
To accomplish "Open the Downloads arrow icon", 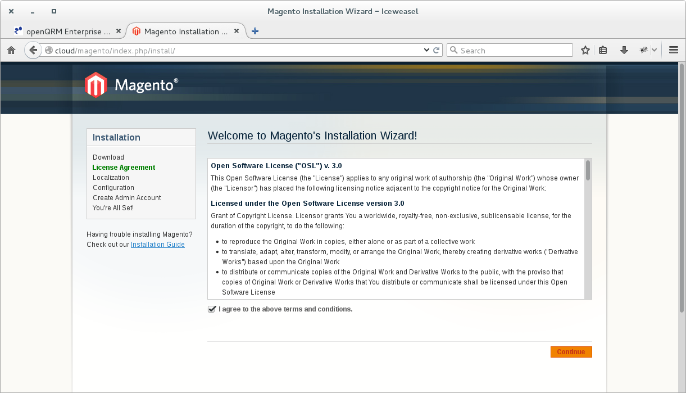I will [624, 50].
